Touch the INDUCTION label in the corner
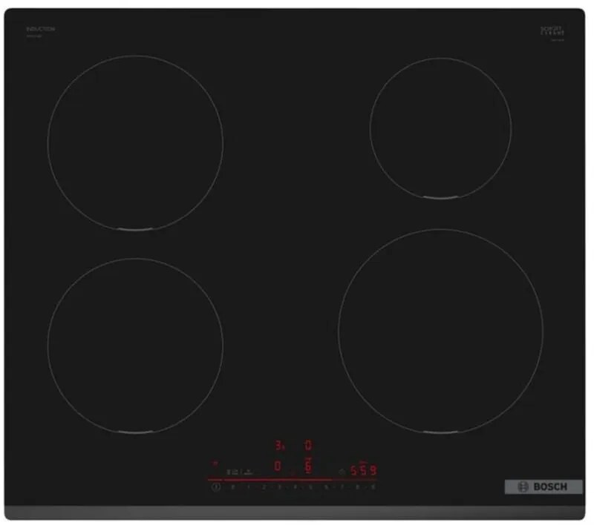594x528 pixels. click(40, 29)
